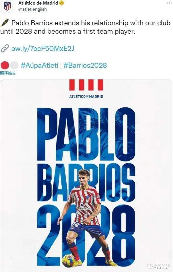Screen dimensions: 173x272
Task: Click the chain link icon
Action: coord(5,48)
